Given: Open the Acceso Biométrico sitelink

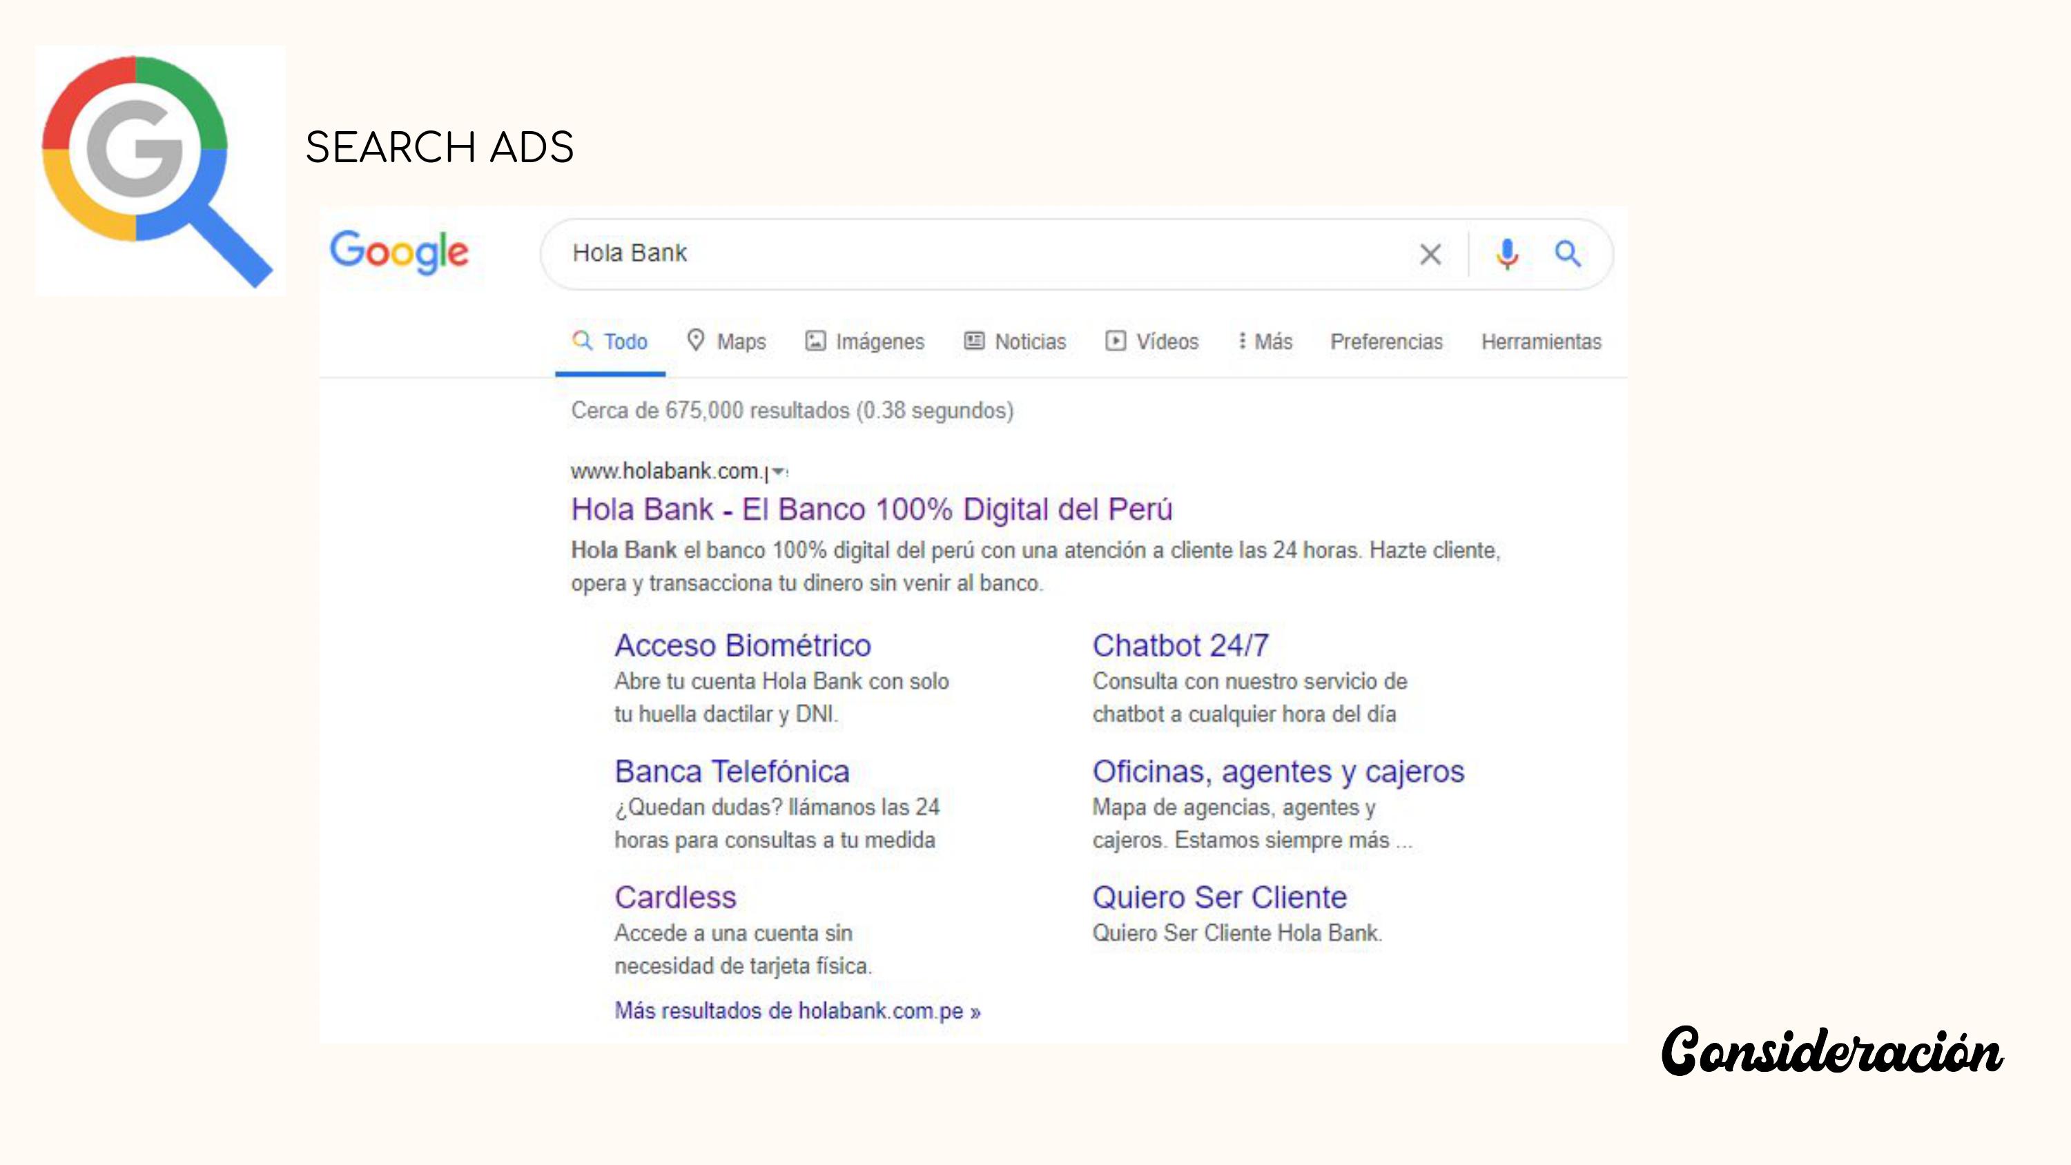Looking at the screenshot, I should pyautogui.click(x=742, y=645).
